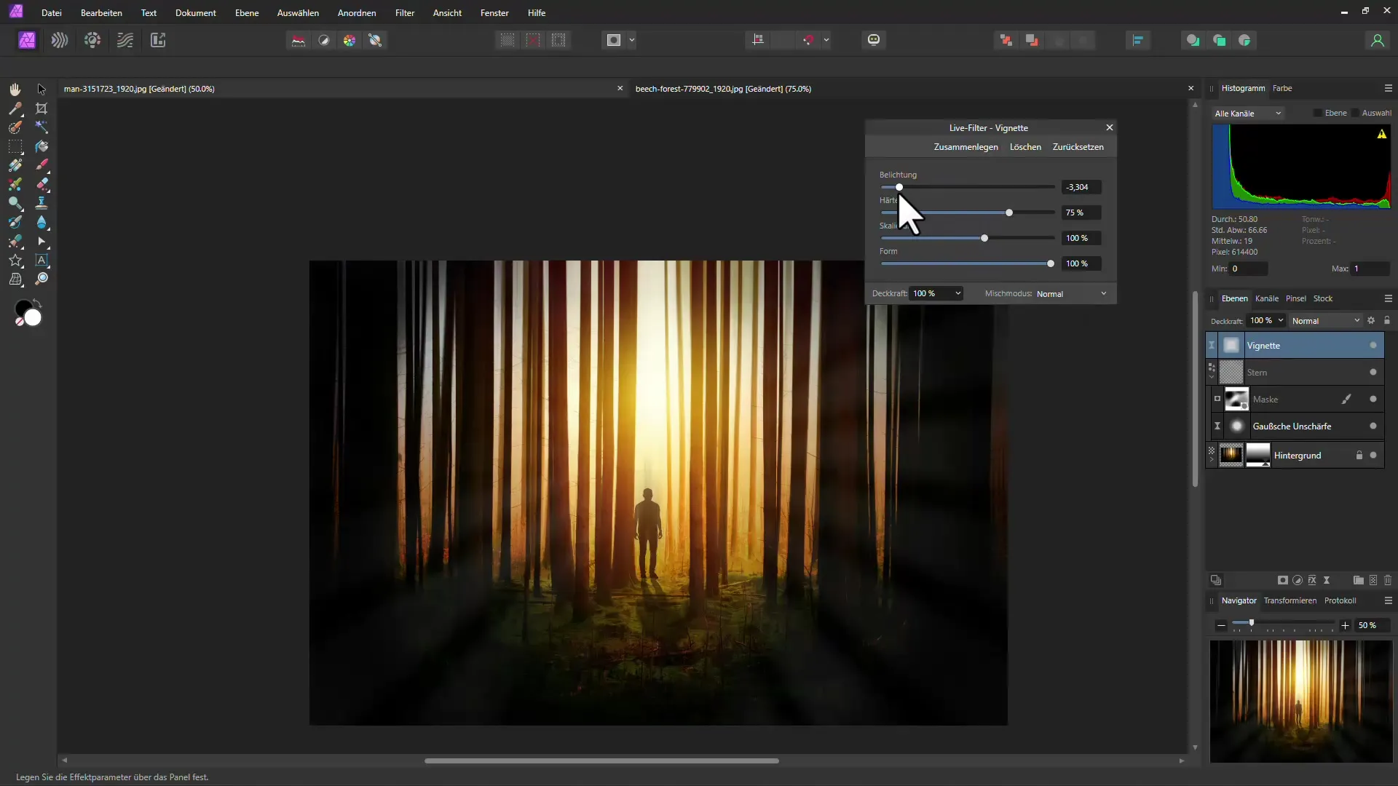Select the Dodge brush tool
The width and height of the screenshot is (1398, 786).
tap(15, 203)
